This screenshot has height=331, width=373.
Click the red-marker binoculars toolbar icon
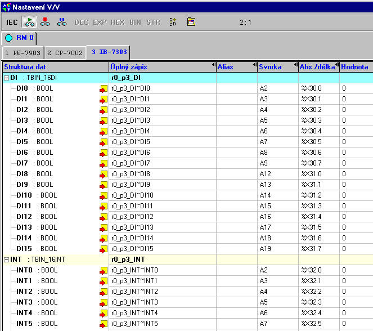point(45,22)
